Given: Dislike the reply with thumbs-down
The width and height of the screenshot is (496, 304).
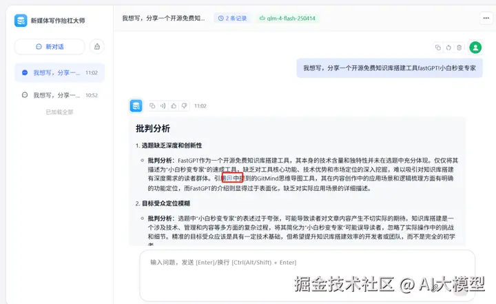Looking at the screenshot, I should 184,105.
